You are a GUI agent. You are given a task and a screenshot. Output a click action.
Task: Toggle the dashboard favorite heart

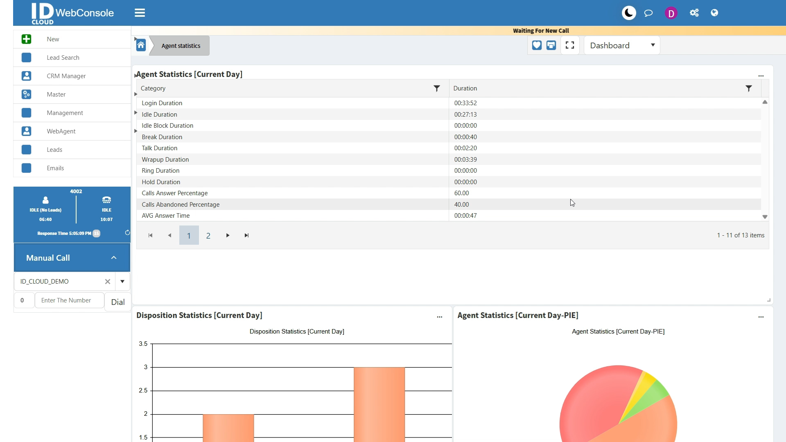click(537, 45)
